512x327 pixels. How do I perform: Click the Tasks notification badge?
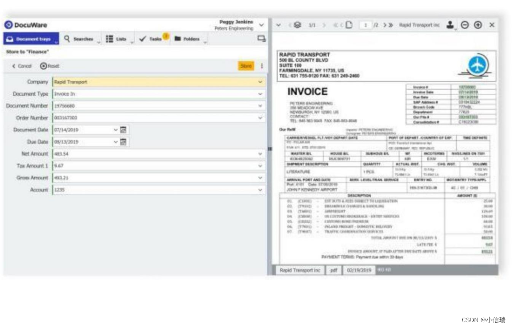point(166,36)
